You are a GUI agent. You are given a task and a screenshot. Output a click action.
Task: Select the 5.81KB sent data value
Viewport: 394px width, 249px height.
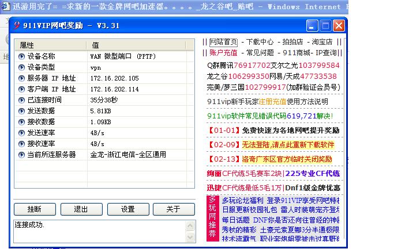tap(101, 111)
